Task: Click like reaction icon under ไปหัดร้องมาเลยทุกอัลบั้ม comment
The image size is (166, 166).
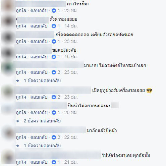Action: point(54,162)
